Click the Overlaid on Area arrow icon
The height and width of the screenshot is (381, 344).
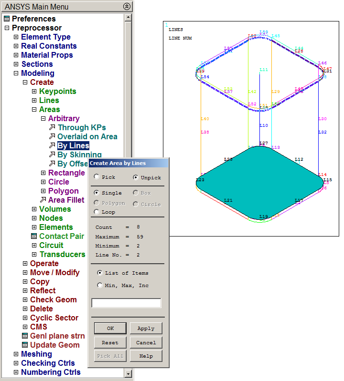click(x=52, y=136)
